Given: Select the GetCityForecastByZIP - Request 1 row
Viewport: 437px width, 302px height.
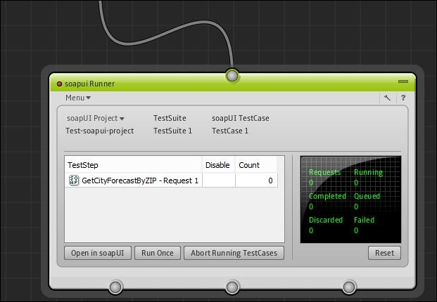Looking at the screenshot, I should [171, 180].
